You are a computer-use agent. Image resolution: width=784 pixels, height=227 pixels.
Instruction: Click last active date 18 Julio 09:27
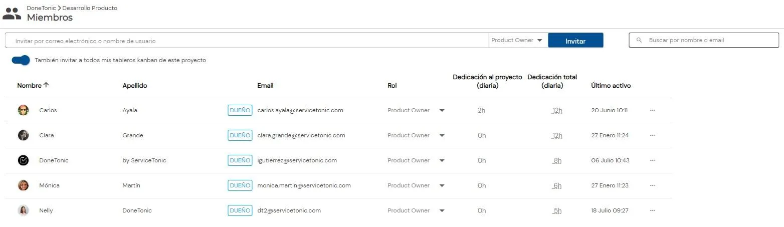(610, 210)
